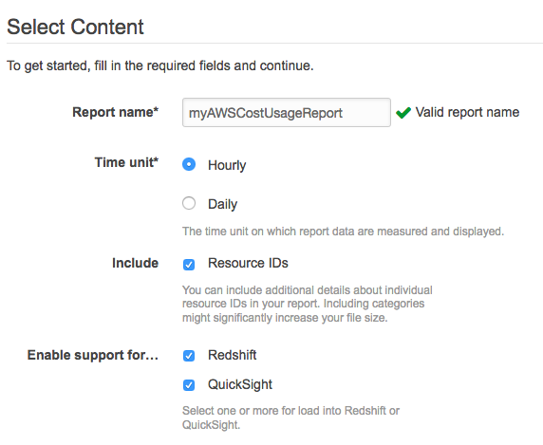
Task: Click the green valid checkmark icon
Action: pyautogui.click(x=403, y=113)
